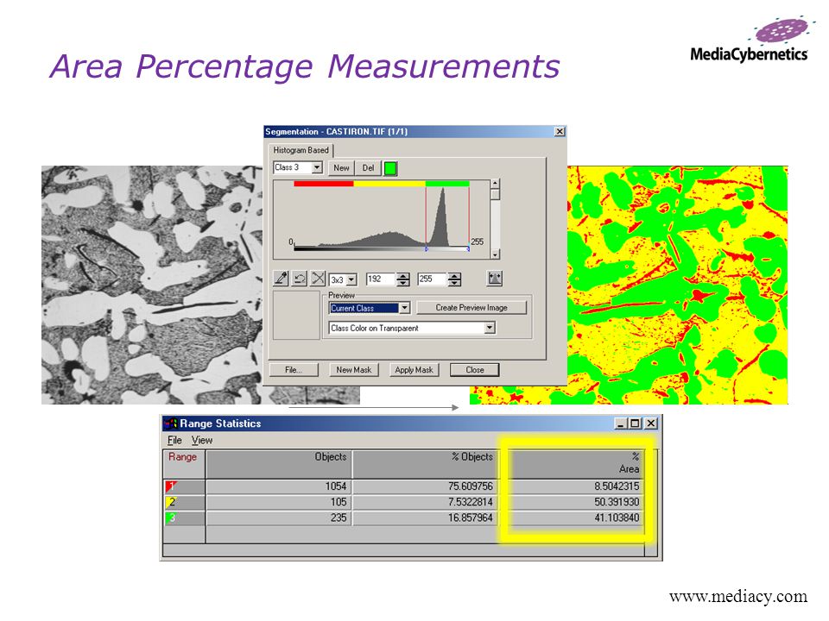The width and height of the screenshot is (829, 621).
Task: Maximize the Range Statistics window
Action: [636, 423]
